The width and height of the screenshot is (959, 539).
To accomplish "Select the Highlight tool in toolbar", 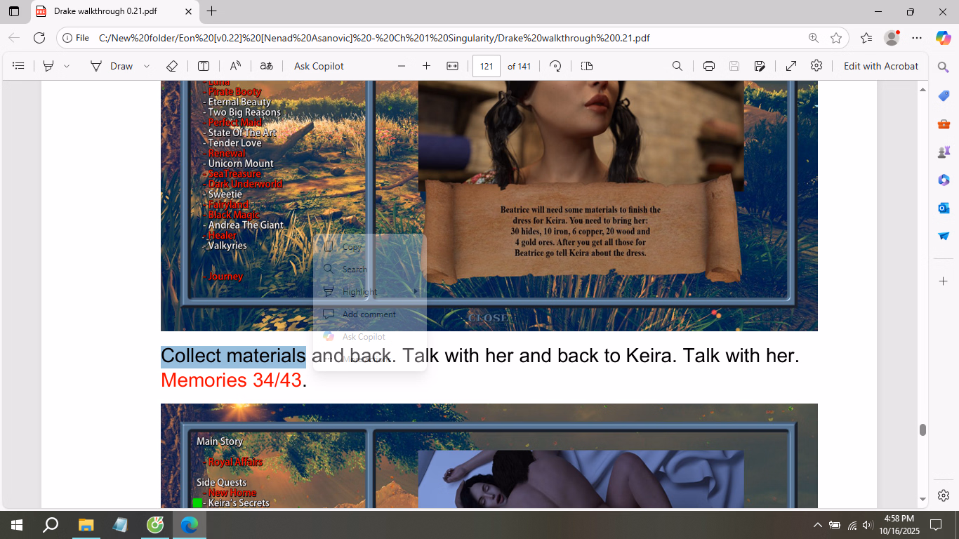I will (x=48, y=66).
